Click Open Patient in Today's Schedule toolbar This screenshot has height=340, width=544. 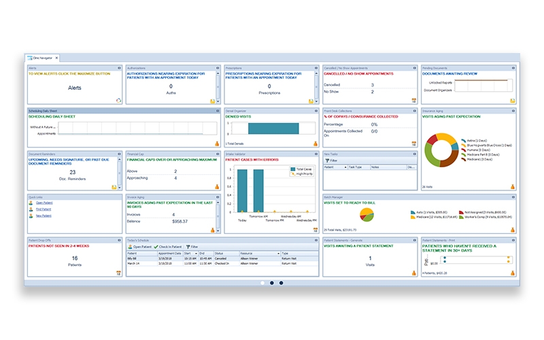pos(140,247)
